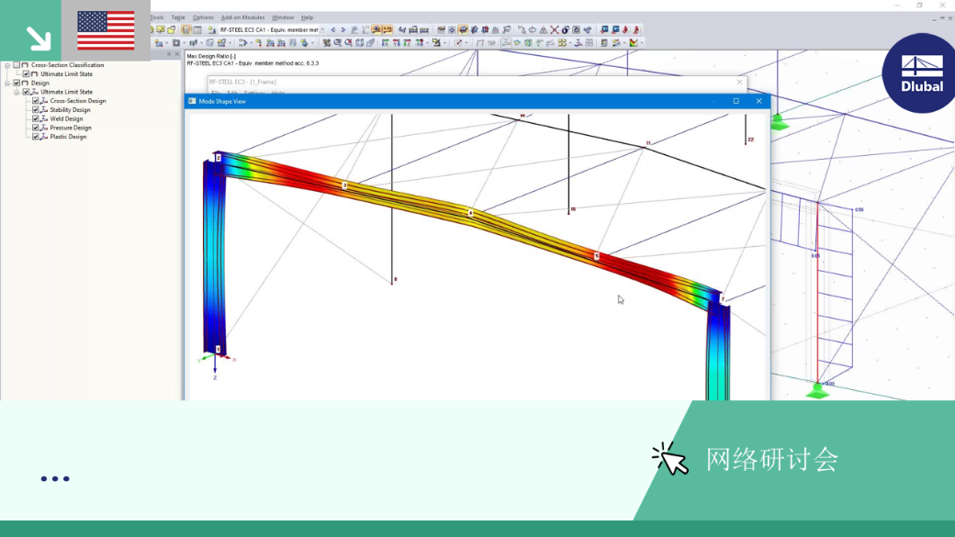Image resolution: width=955 pixels, height=537 pixels.
Task: Collapse Ultimate Limit State under Design
Action: [17, 92]
